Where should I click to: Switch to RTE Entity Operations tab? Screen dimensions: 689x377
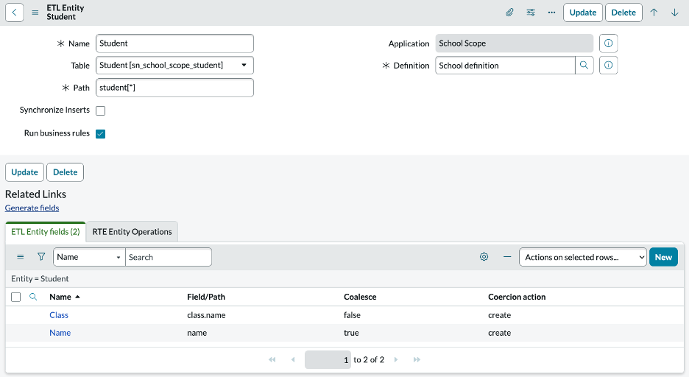click(x=132, y=231)
